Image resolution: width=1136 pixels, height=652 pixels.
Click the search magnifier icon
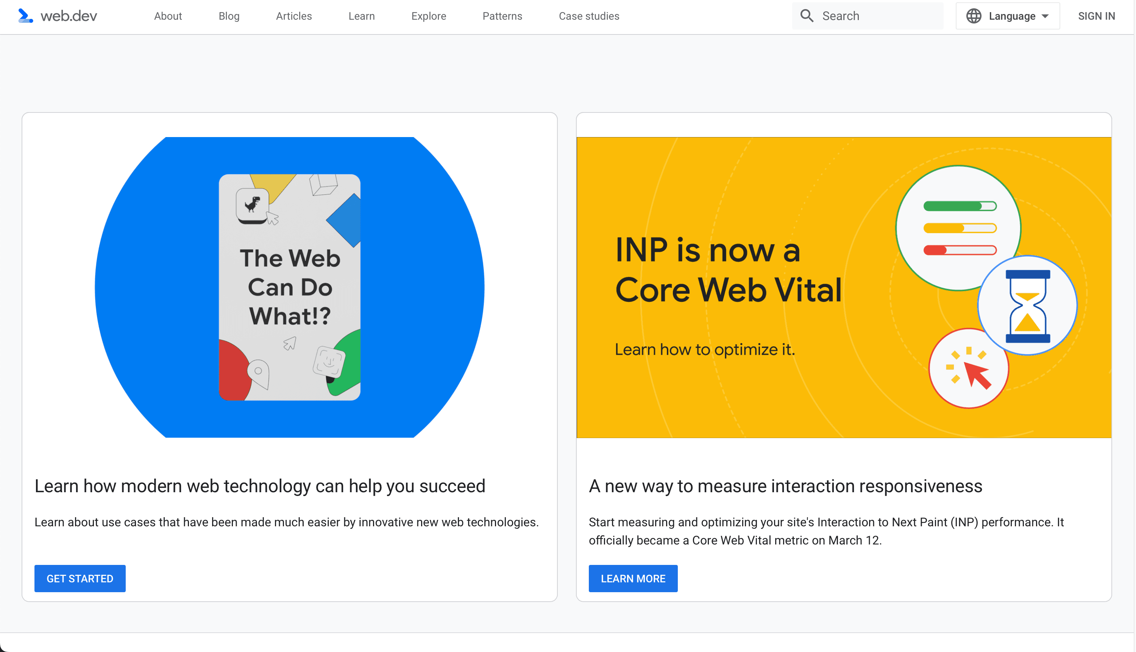click(807, 16)
